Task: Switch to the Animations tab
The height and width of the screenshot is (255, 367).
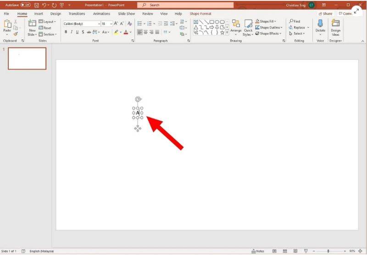Action: click(101, 14)
